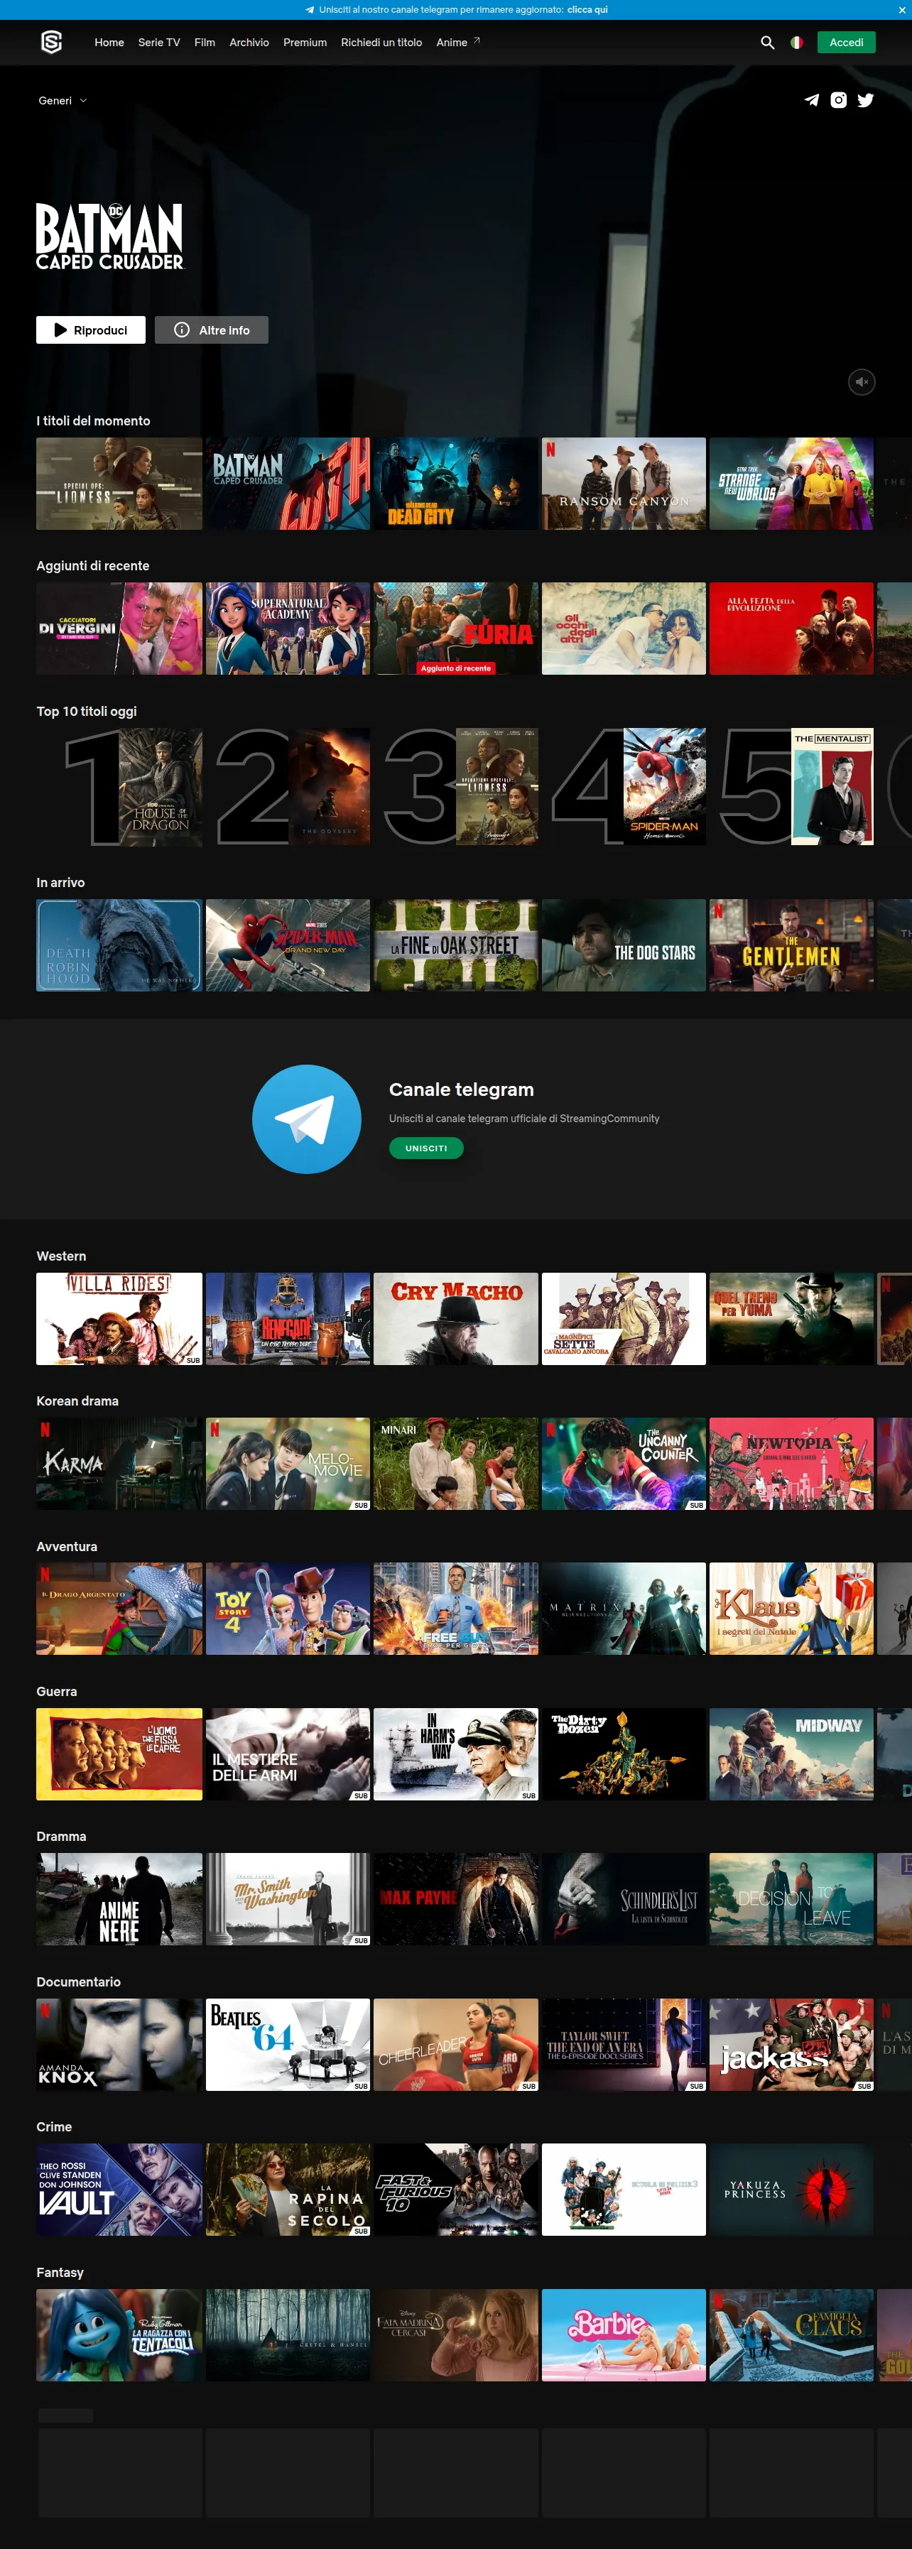Open the Ransom Canyon thumbnail
The height and width of the screenshot is (2549, 912).
(624, 484)
